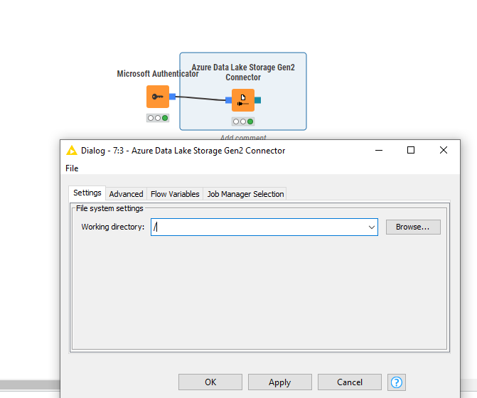The height and width of the screenshot is (398, 477).
Task: Click the Azure connector teal output port
Action: coord(257,100)
